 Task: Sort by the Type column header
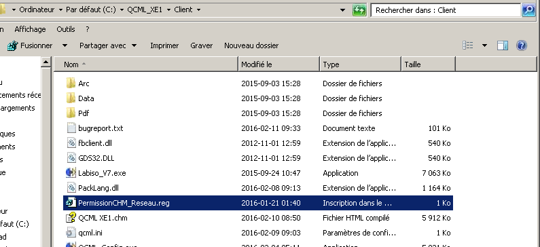pos(361,64)
